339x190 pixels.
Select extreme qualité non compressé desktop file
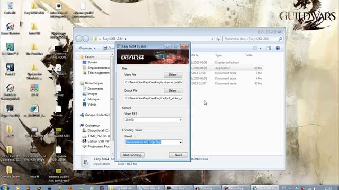(x=59, y=175)
